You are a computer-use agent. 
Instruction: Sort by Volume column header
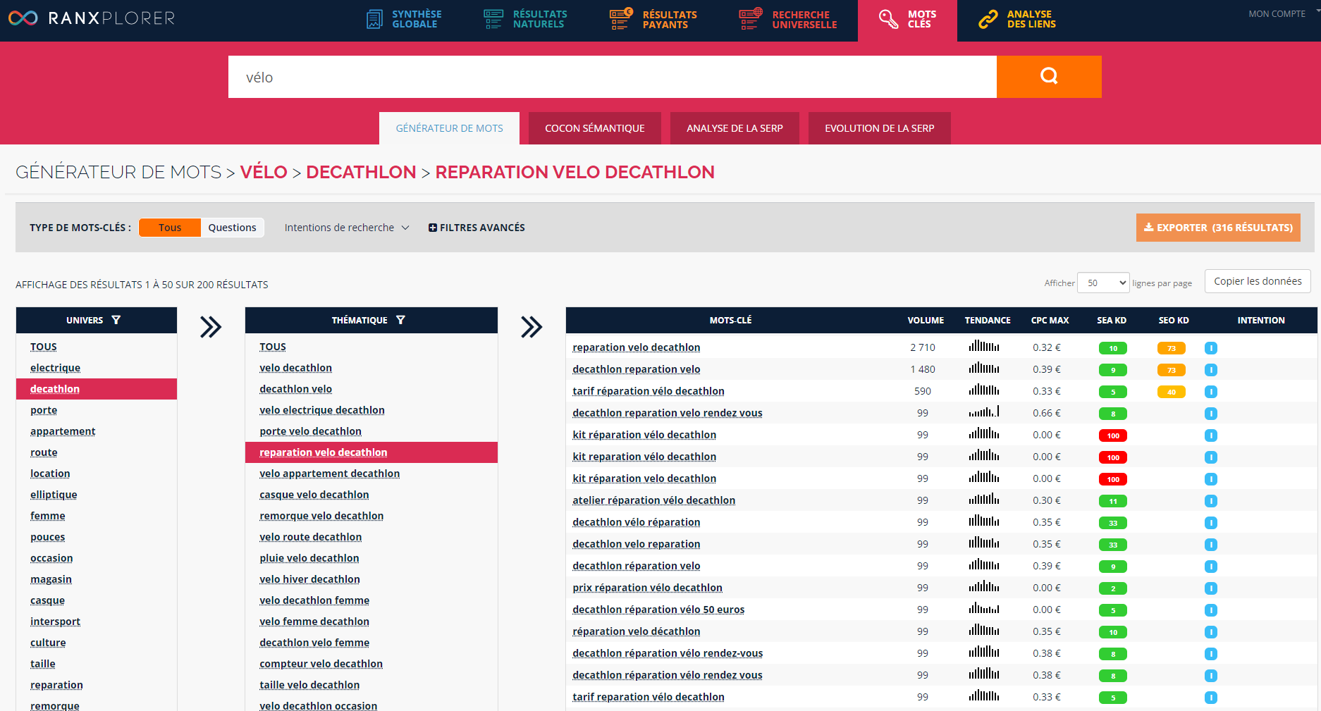(926, 320)
